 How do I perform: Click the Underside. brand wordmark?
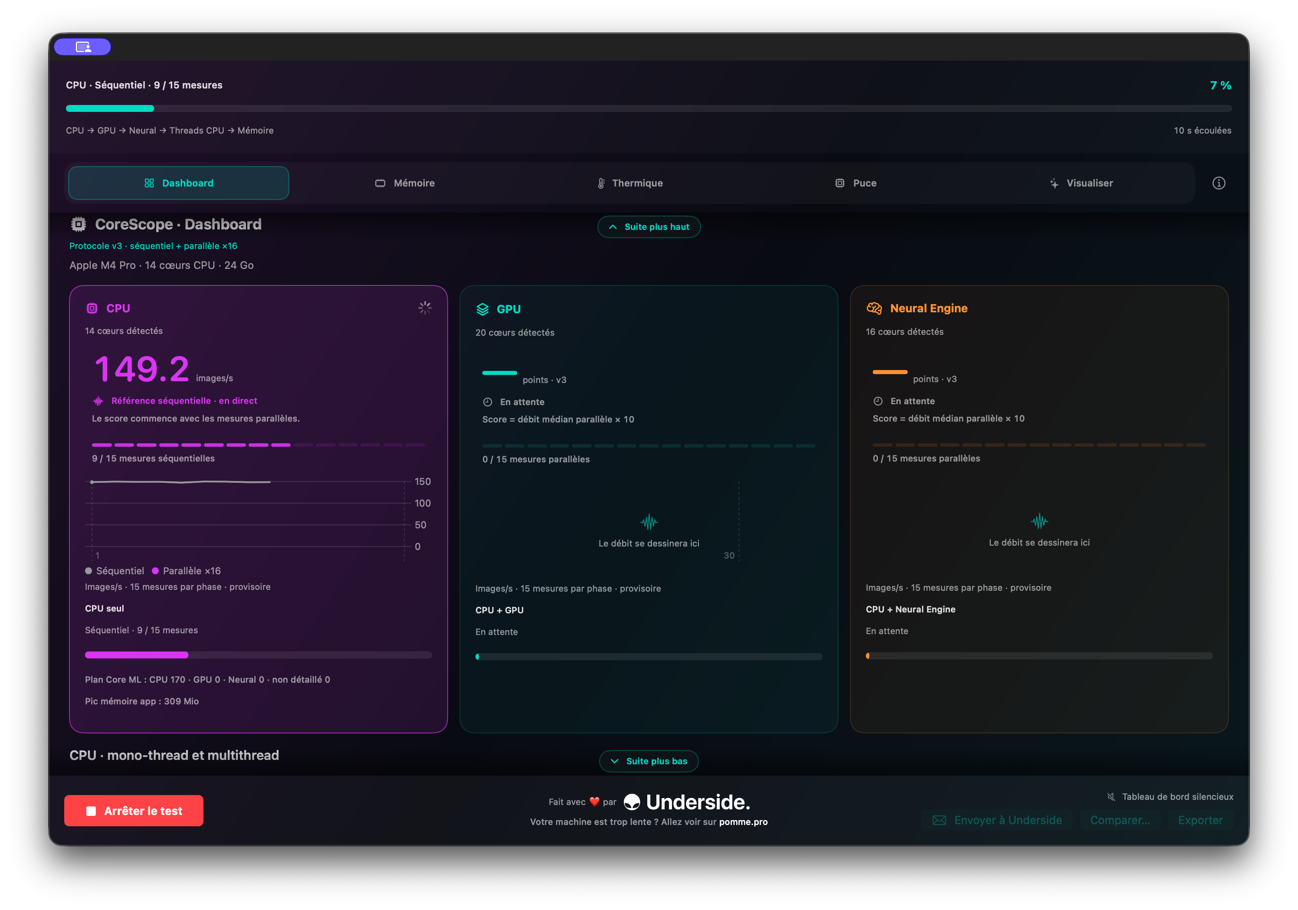(698, 802)
